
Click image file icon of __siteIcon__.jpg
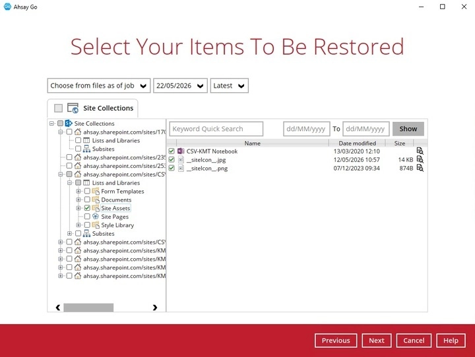click(181, 160)
